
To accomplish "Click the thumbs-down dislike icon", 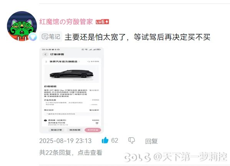I will pyautogui.click(x=132, y=141).
